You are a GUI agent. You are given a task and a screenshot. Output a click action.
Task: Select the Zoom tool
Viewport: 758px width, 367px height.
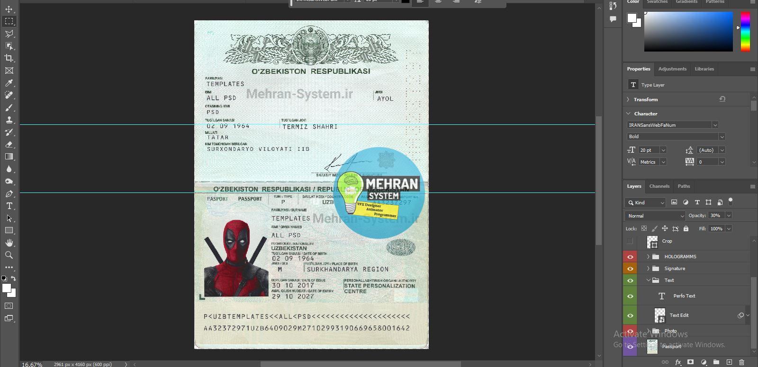pos(9,255)
